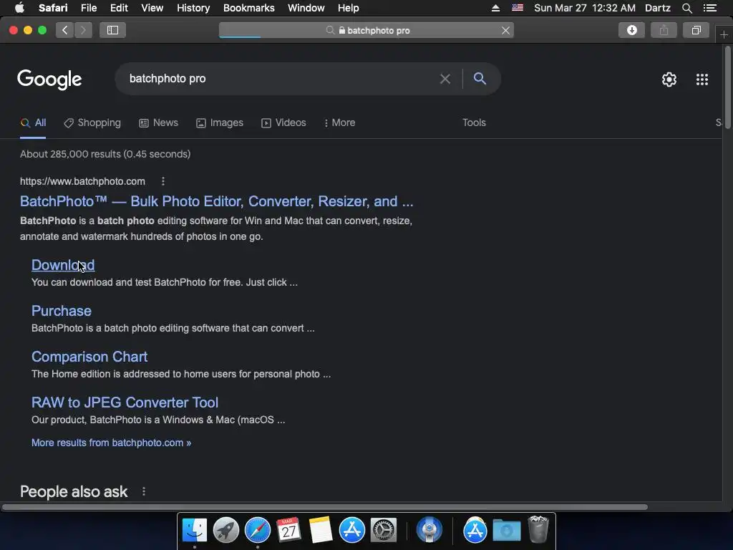This screenshot has width=733, height=550.
Task: Click the Google search magnifier button
Action: (x=480, y=79)
